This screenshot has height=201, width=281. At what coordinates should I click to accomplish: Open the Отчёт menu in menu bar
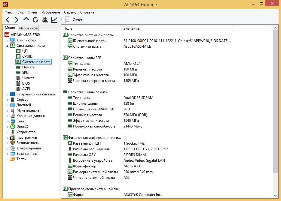(32, 12)
